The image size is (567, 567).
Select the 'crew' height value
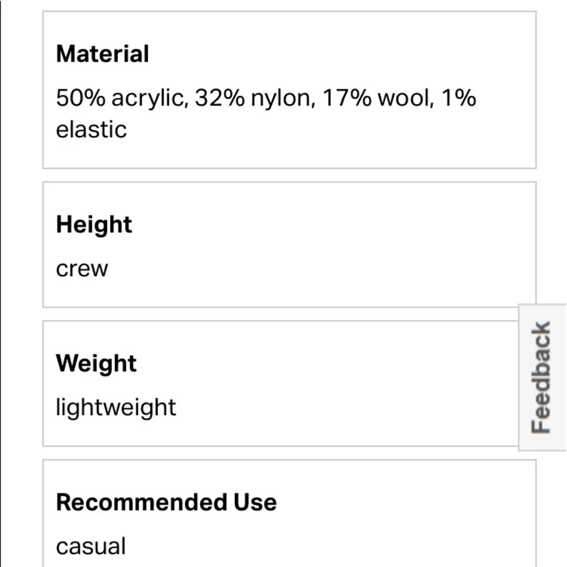[82, 269]
